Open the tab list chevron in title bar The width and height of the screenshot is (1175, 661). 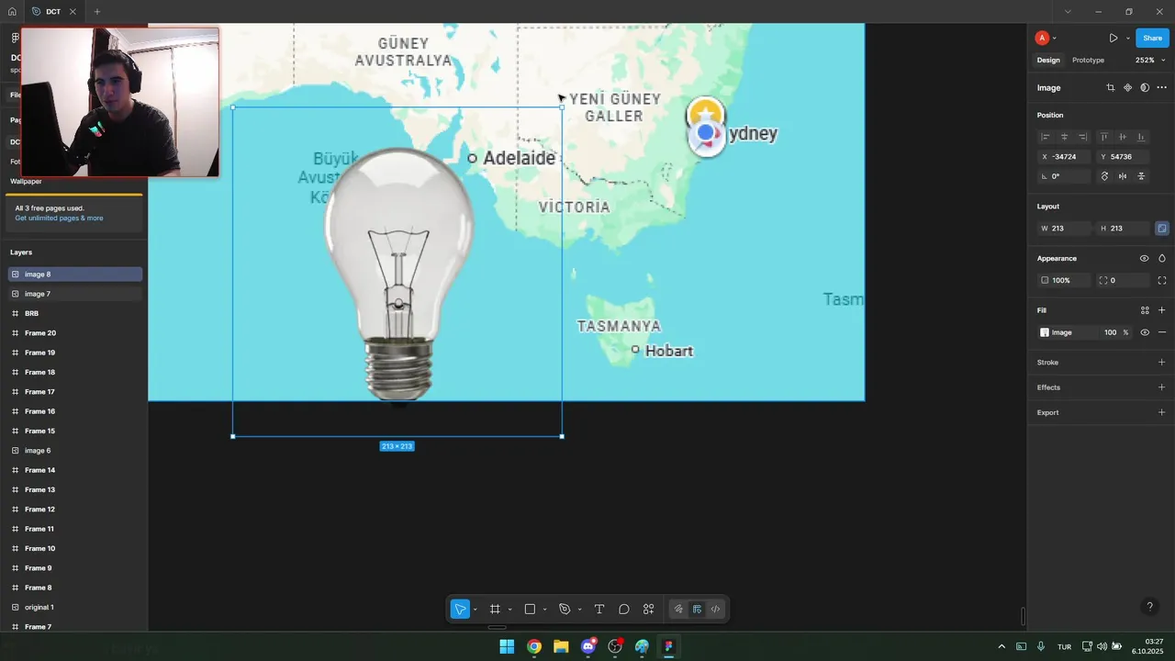pyautogui.click(x=1067, y=12)
